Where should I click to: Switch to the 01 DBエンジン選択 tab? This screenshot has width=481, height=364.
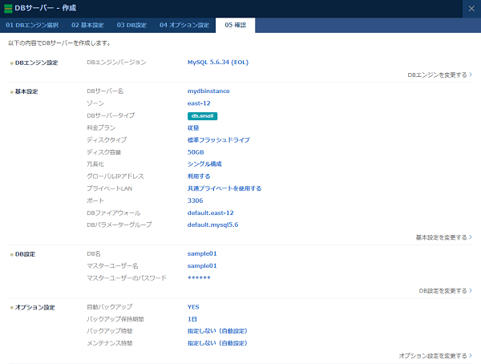click(32, 25)
